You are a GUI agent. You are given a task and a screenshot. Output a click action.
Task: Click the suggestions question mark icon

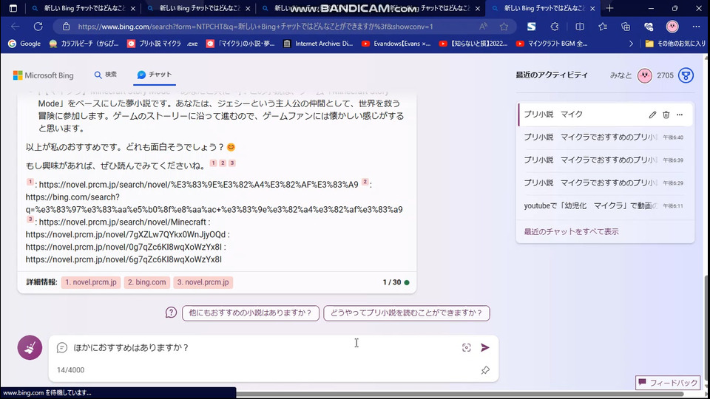(171, 313)
